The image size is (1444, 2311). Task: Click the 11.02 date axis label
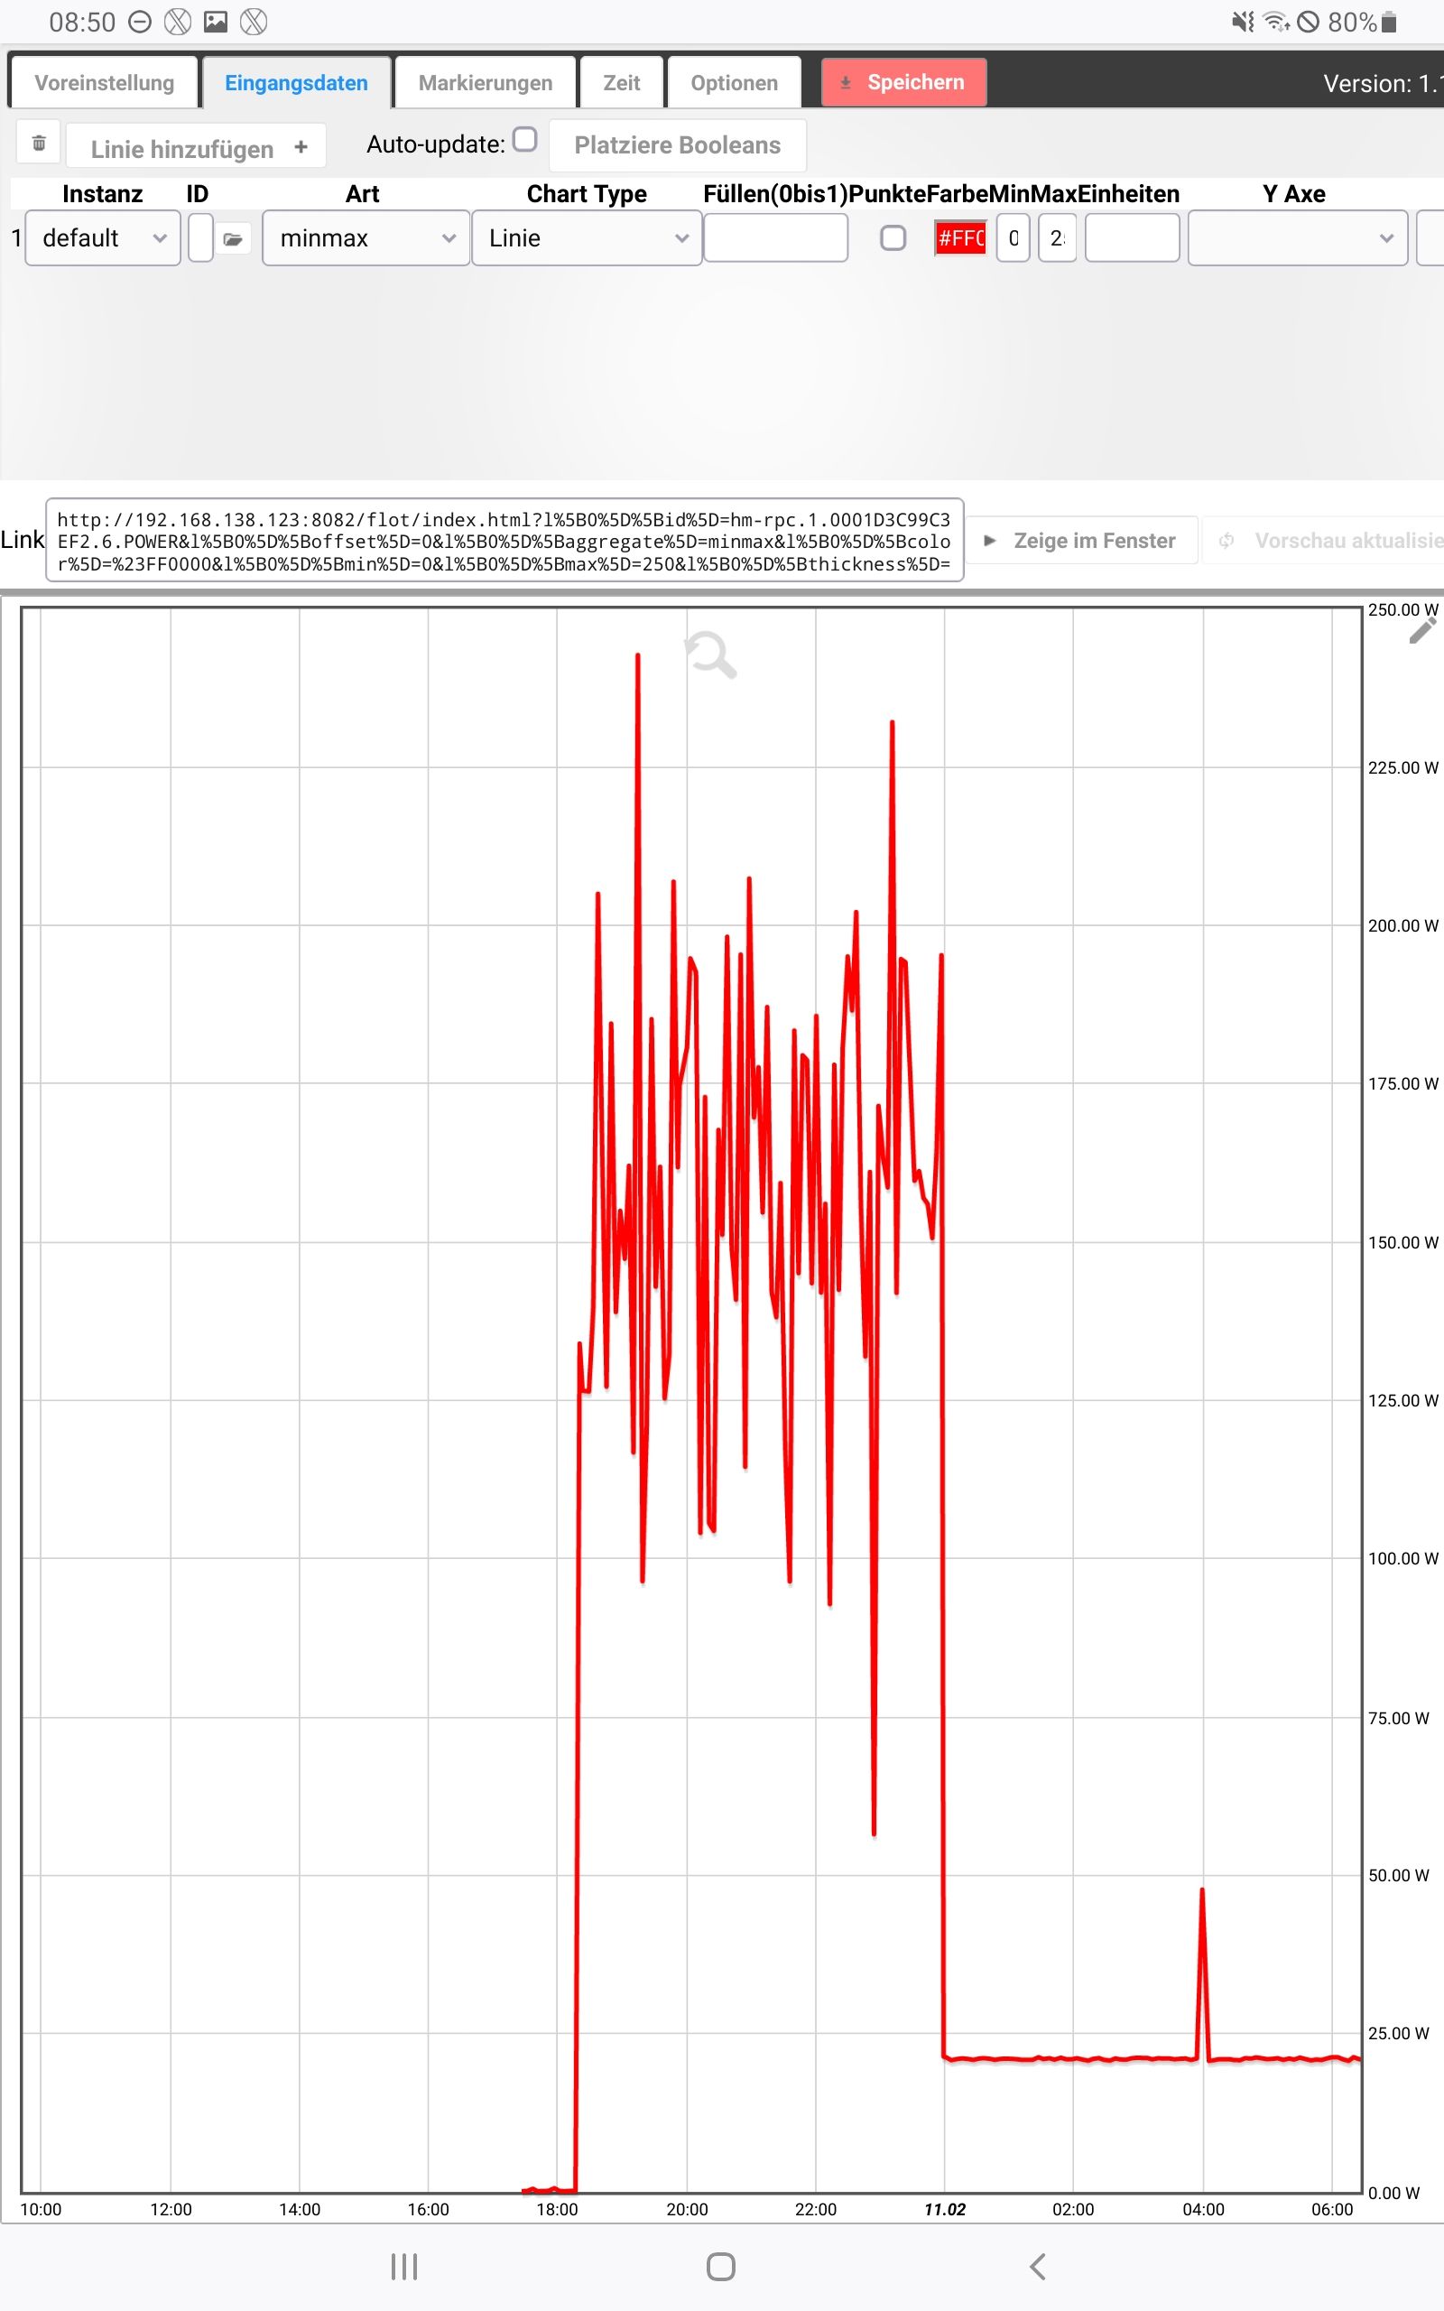945,2209
